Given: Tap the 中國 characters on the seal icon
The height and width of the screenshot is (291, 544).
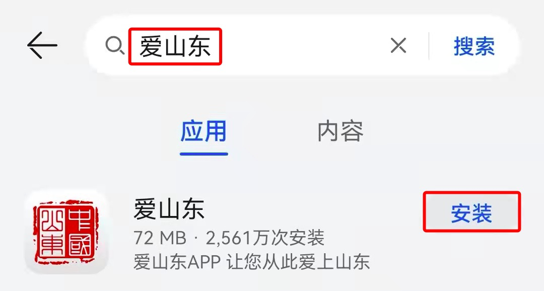Looking at the screenshot, I should [x=80, y=232].
